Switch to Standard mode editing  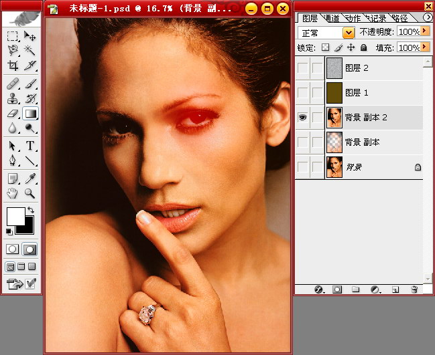13,249
